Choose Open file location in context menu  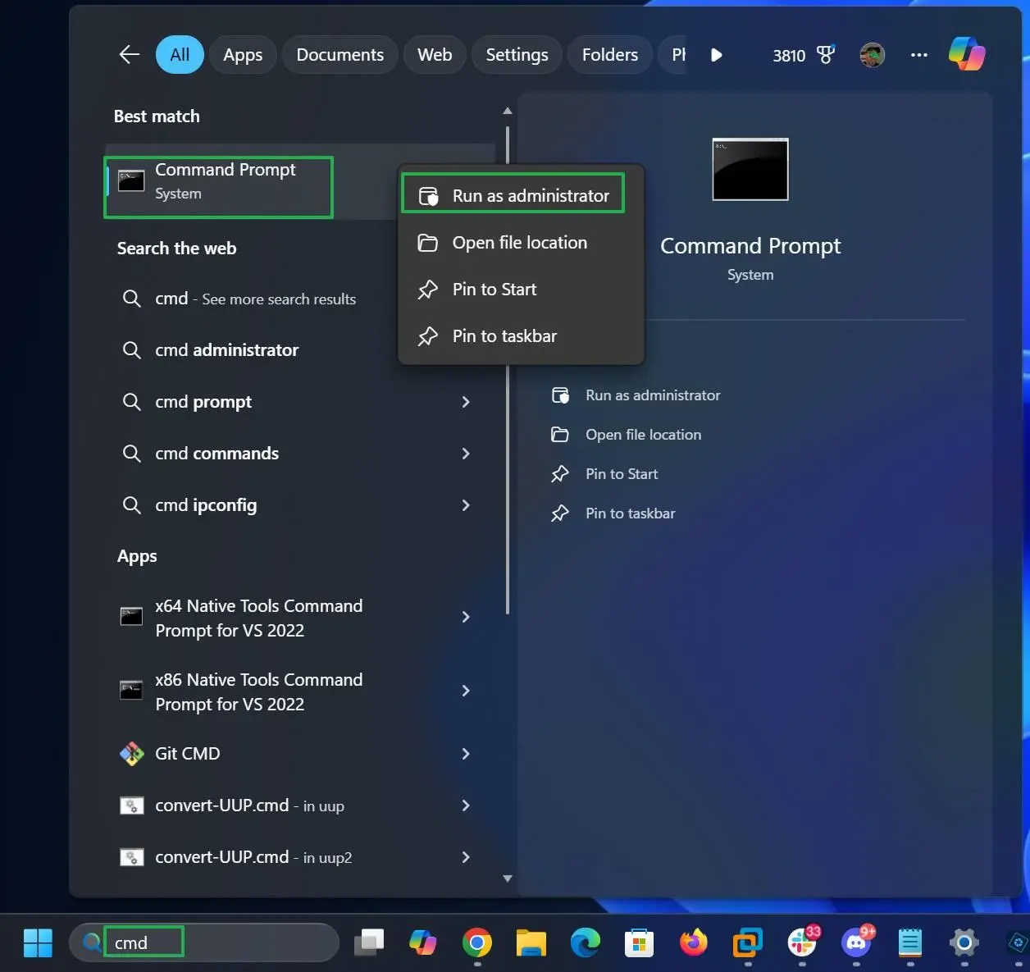[521, 243]
